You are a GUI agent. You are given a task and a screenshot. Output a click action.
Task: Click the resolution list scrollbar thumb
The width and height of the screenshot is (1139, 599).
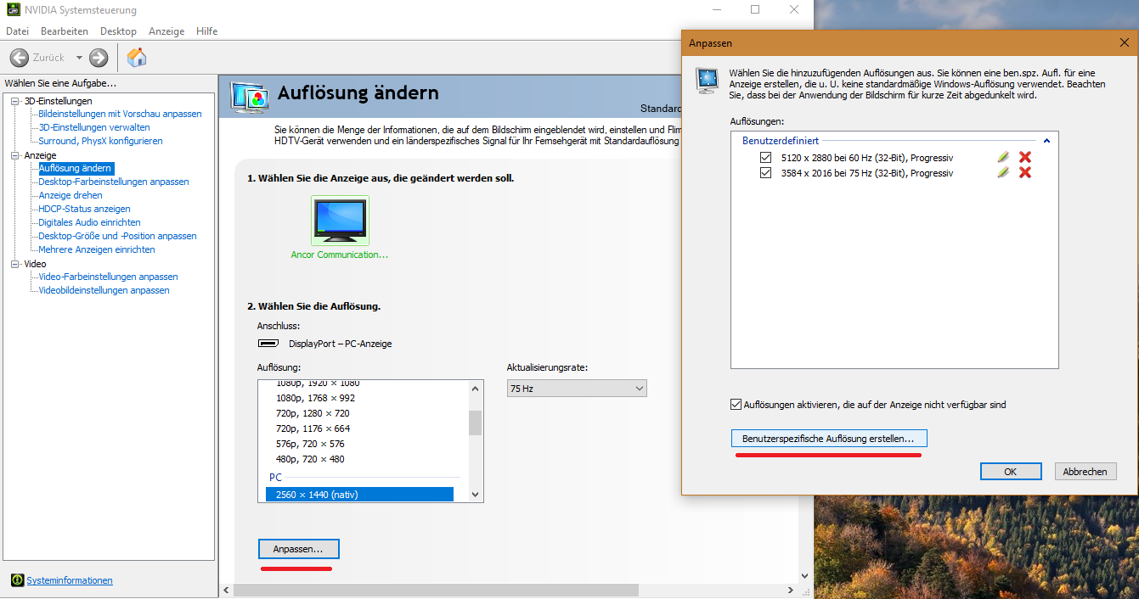coord(475,423)
